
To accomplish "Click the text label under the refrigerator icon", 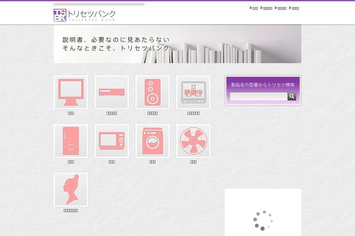I will pyautogui.click(x=71, y=162).
